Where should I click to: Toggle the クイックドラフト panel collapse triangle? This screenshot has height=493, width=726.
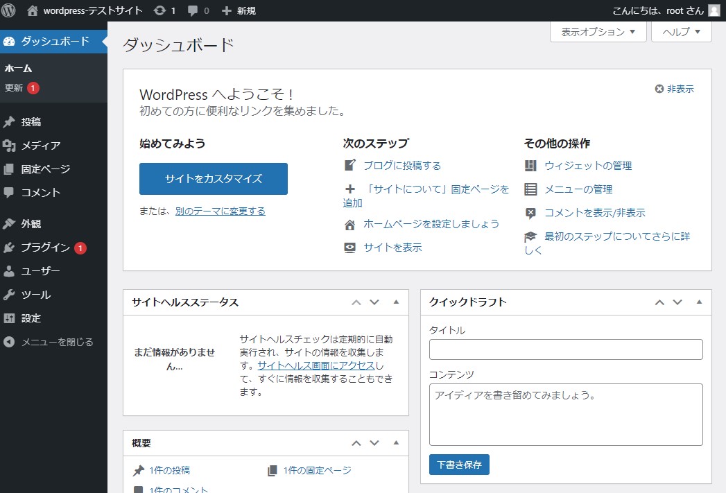click(x=699, y=302)
